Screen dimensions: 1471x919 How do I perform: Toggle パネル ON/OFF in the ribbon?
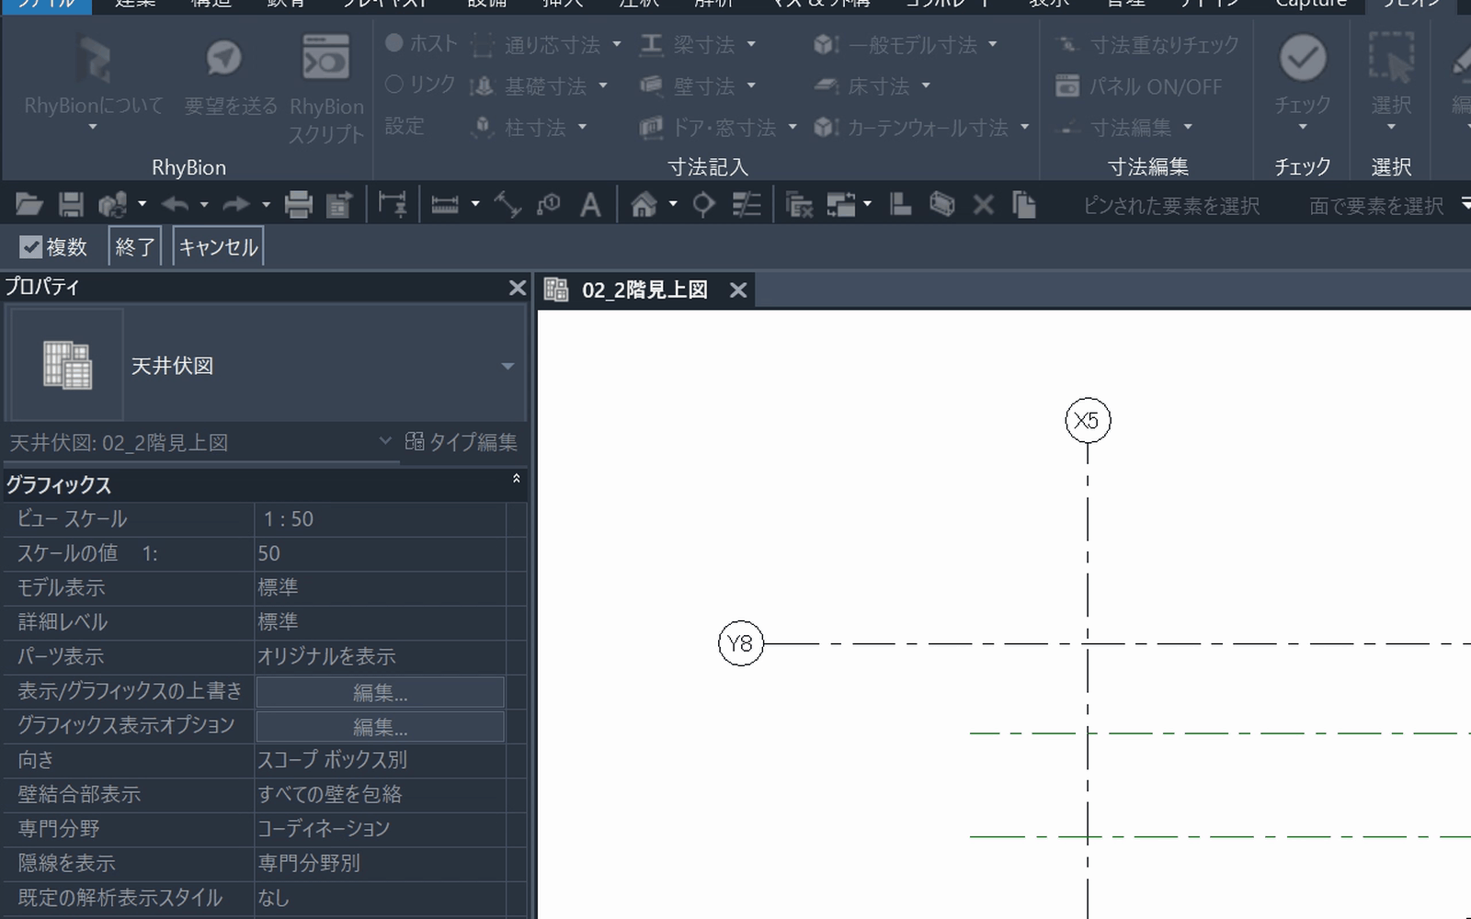(1138, 86)
